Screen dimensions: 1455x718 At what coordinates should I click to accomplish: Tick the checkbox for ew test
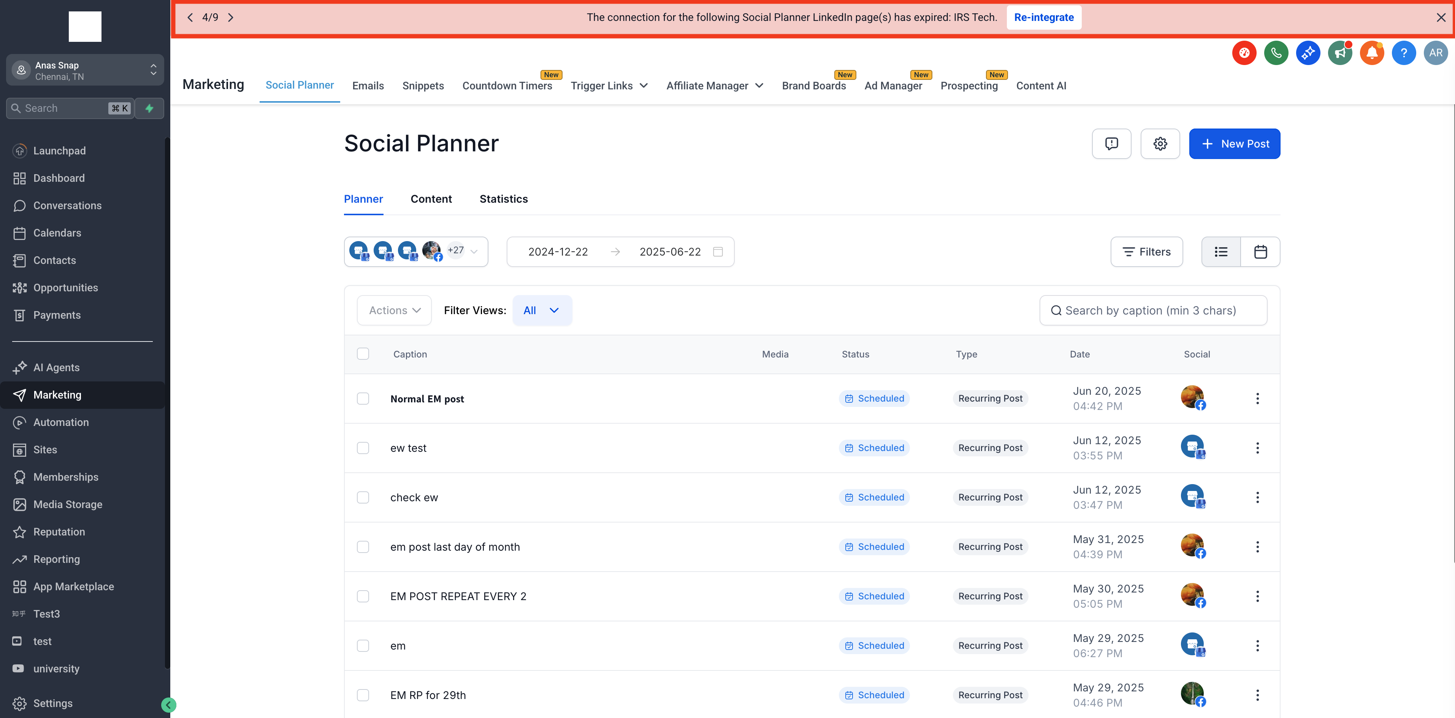(x=363, y=448)
